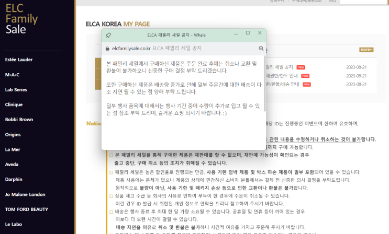The height and width of the screenshot is (234, 389).
Task: Maximize the ELCA notice popup
Action: 248,33
